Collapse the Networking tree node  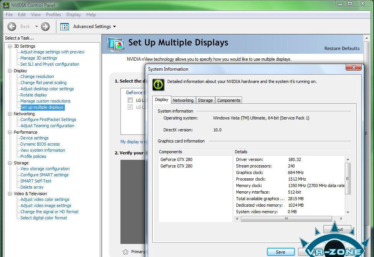[10, 114]
